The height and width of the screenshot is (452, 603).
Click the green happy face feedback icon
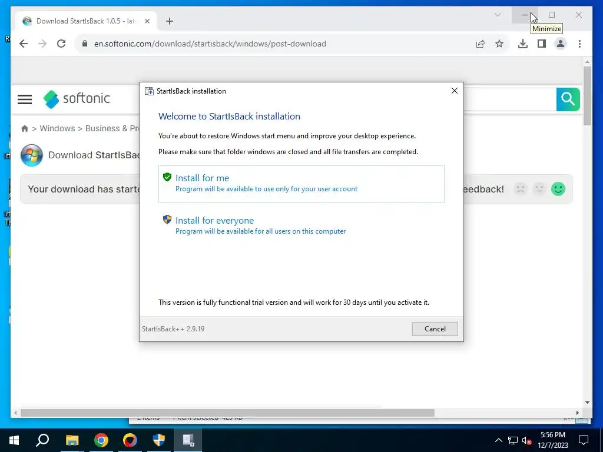pos(558,189)
